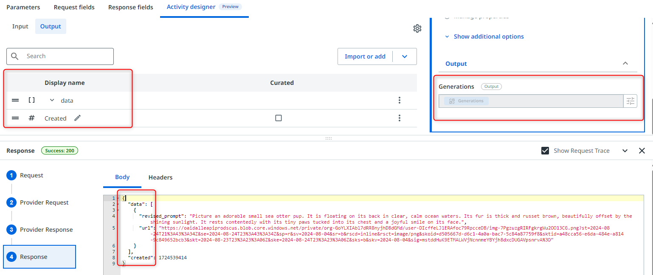Open the more options menu for Created row
The image size is (653, 275).
coord(399,118)
